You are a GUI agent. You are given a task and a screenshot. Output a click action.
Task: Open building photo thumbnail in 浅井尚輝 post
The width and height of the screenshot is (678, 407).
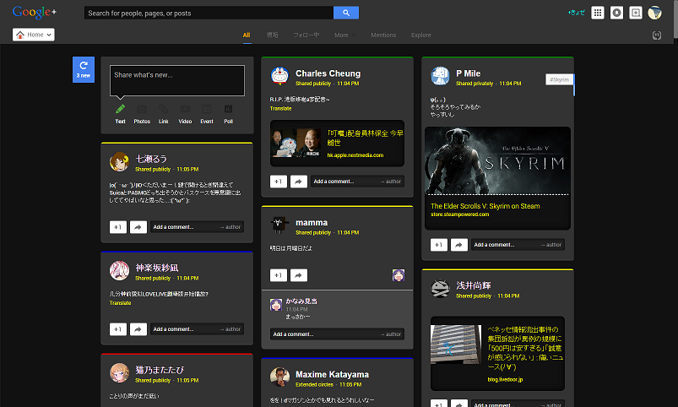456,345
